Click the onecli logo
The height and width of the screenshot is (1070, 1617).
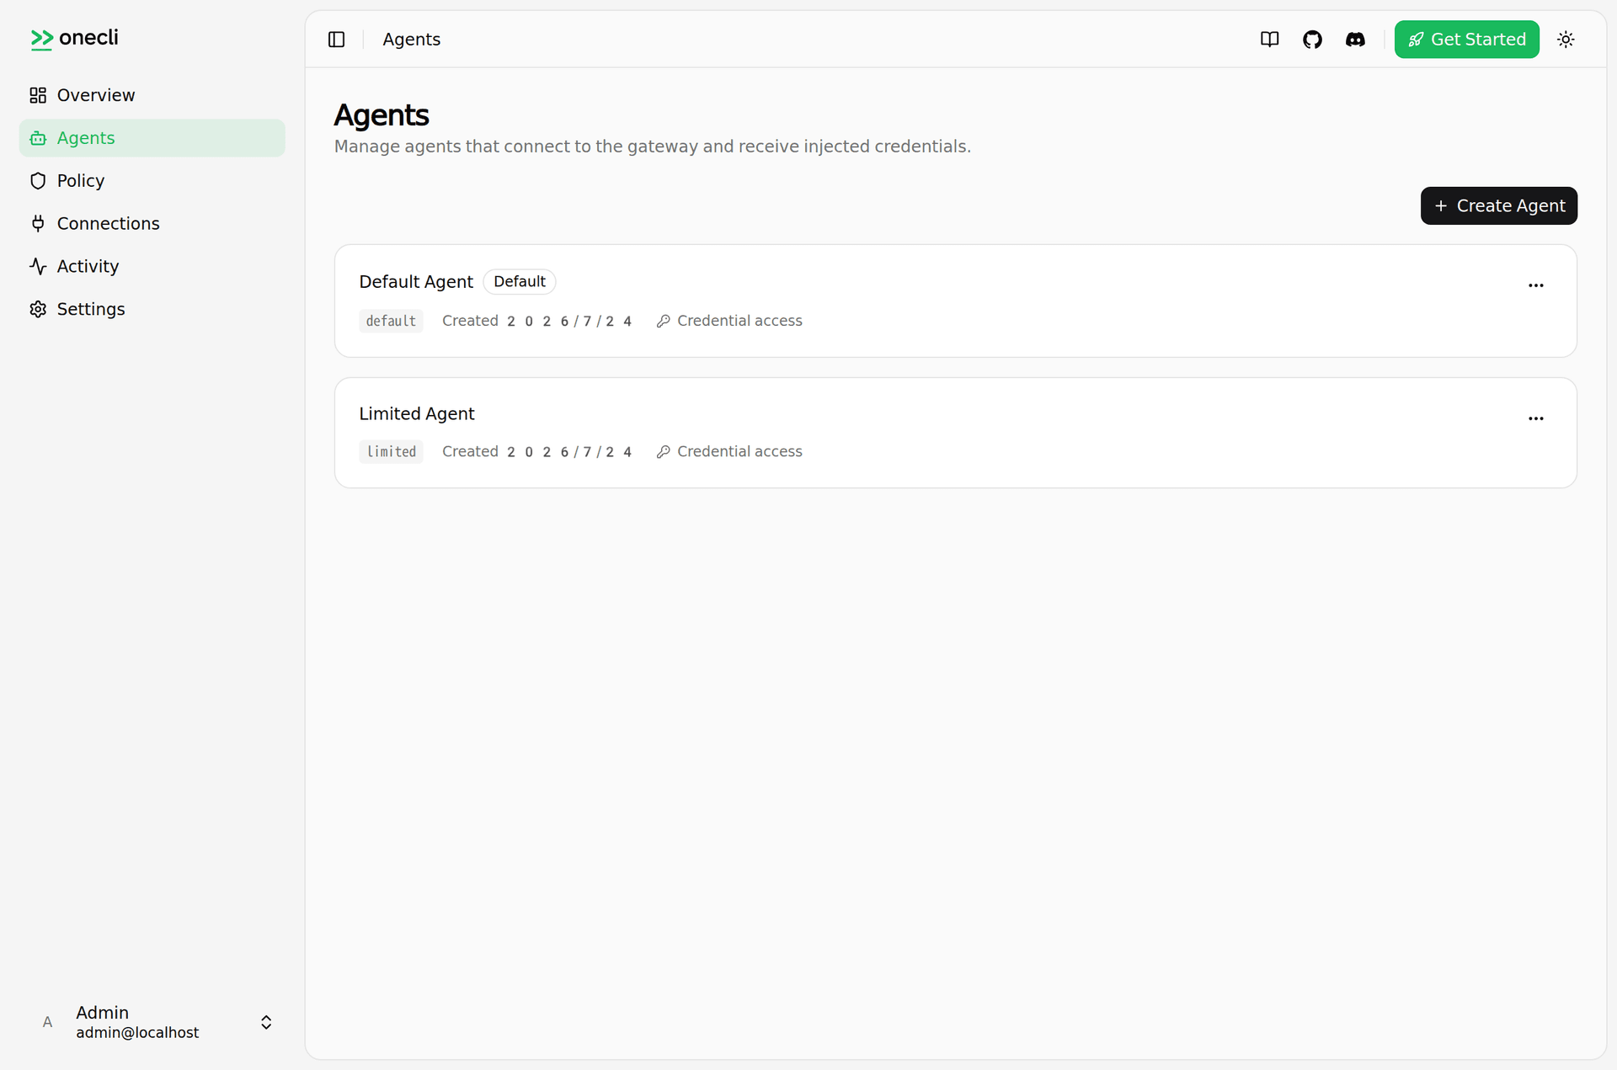74,38
